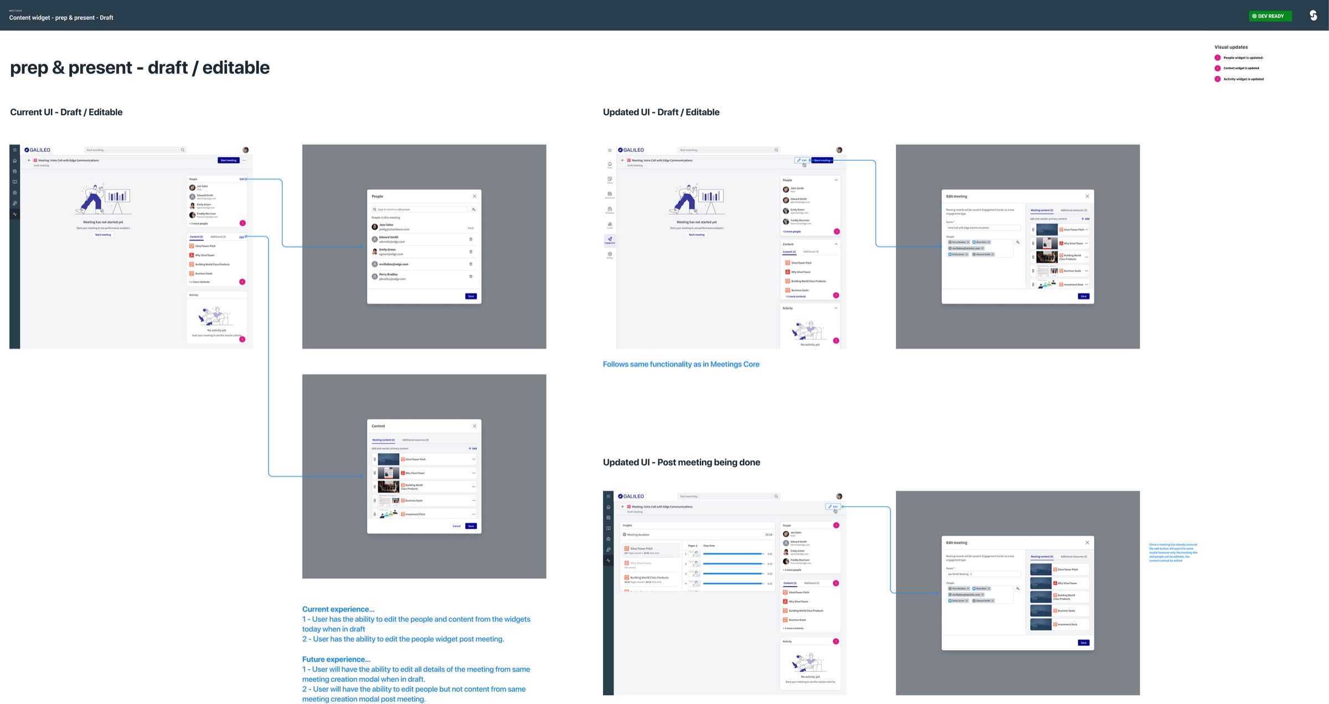Click Settings gear icon in Updated UI draft sidebar
The image size is (1329, 704).
pyautogui.click(x=610, y=255)
